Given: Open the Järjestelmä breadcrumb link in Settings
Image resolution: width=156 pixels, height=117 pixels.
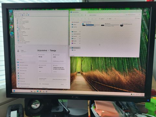Looking at the screenshot, I should point(42,50).
